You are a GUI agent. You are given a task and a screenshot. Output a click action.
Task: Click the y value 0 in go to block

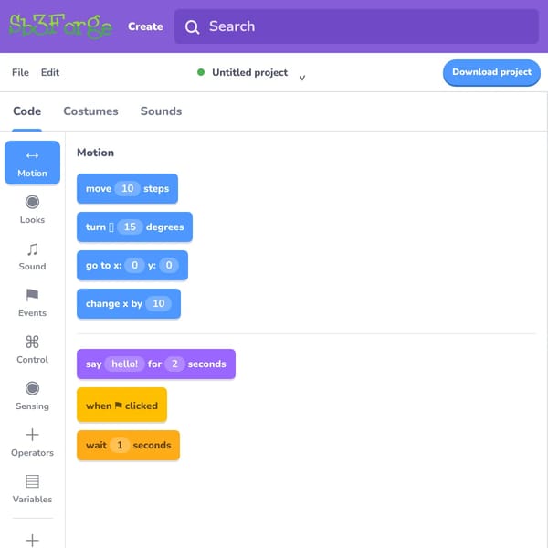[x=169, y=265]
